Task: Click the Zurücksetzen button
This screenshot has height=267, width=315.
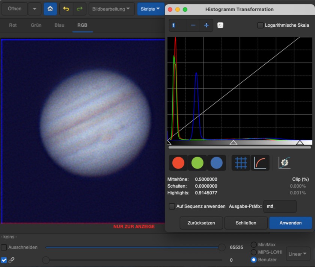Action: click(201, 223)
